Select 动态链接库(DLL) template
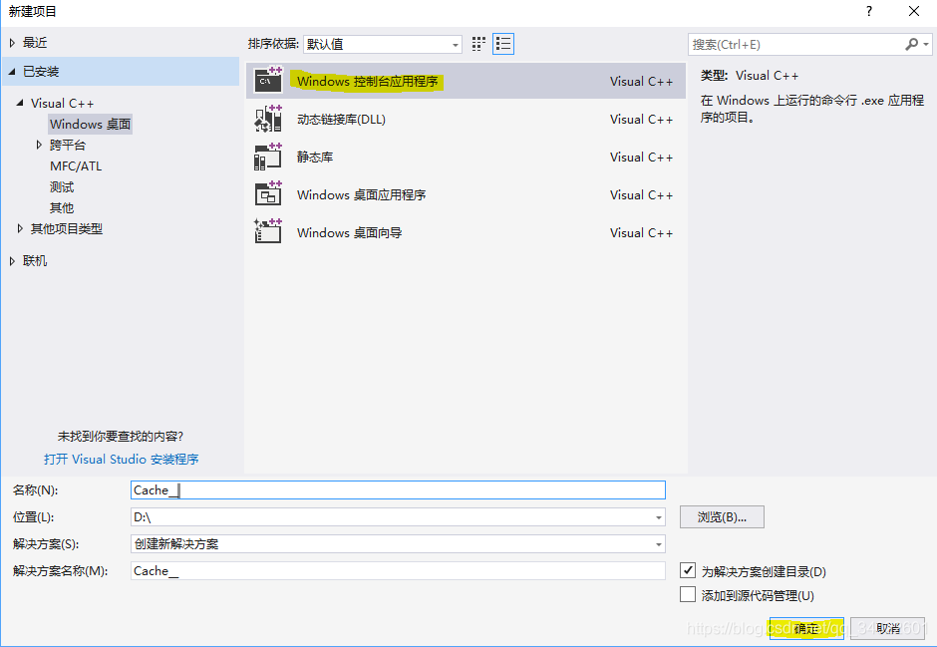Image resolution: width=937 pixels, height=647 pixels. point(466,119)
